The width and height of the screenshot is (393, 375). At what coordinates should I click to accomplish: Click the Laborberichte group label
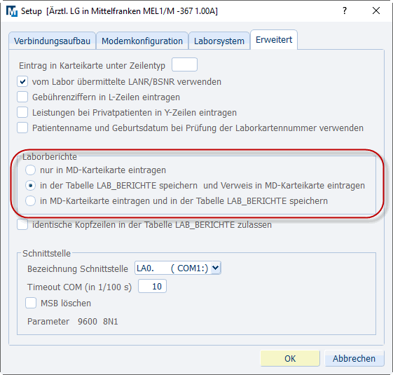[x=50, y=156]
